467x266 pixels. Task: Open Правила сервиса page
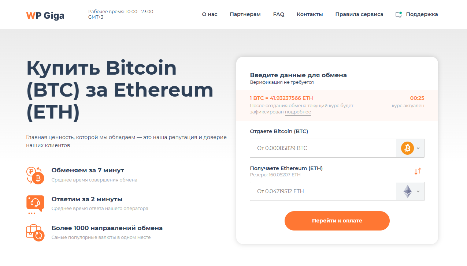[359, 15]
